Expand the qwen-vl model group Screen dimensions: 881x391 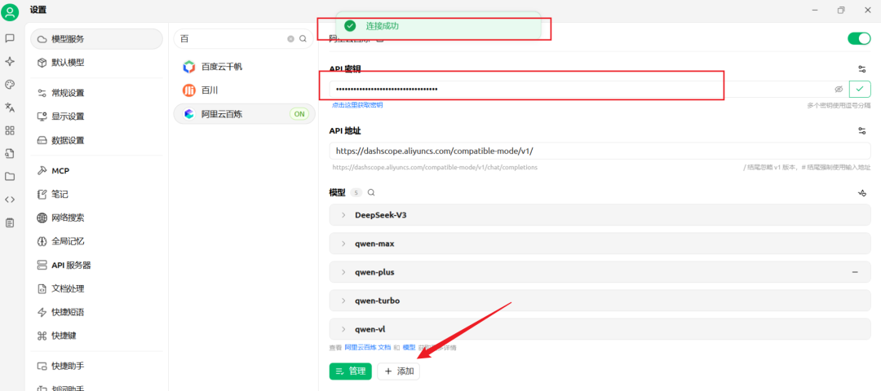point(600,329)
